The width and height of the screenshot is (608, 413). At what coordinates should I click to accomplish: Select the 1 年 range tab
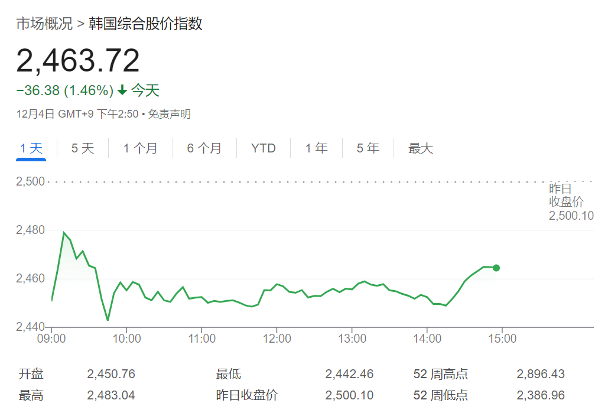point(317,148)
